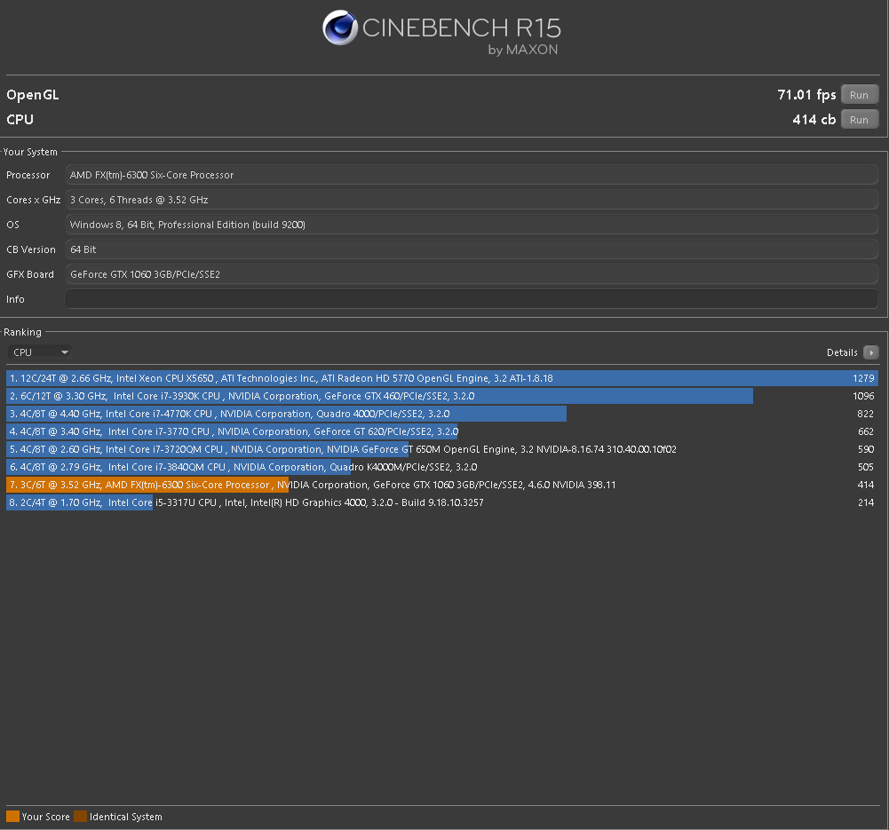The width and height of the screenshot is (889, 830).
Task: Expand the Details arrow button
Action: 871,352
